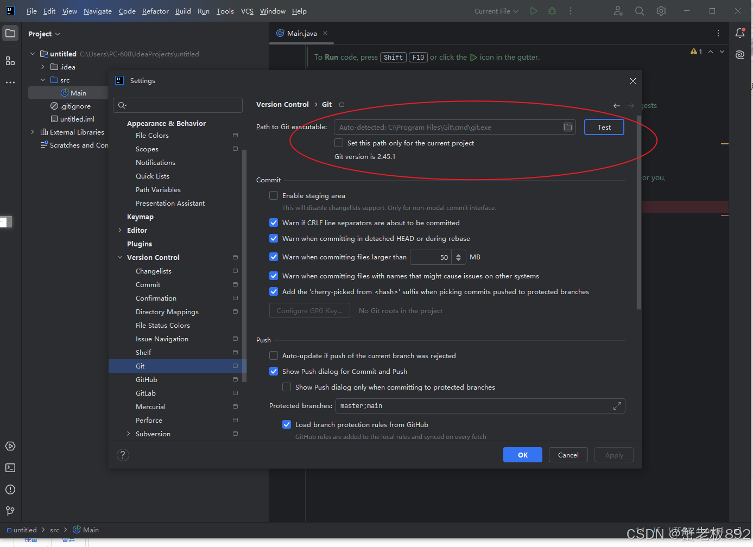This screenshot has width=753, height=547.
Task: Open the More Actions vertical dots near Debug
Action: [571, 11]
